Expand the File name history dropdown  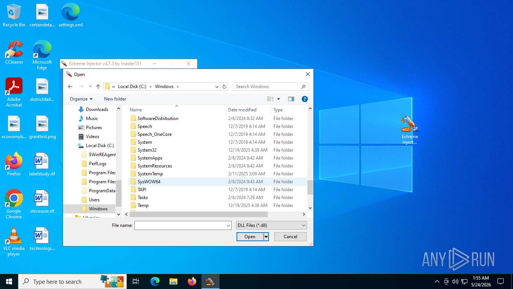point(228,225)
